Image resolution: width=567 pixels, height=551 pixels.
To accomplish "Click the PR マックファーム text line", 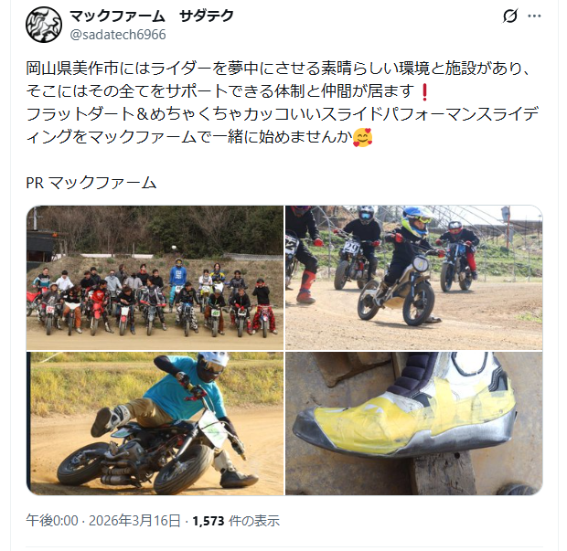I will (91, 183).
